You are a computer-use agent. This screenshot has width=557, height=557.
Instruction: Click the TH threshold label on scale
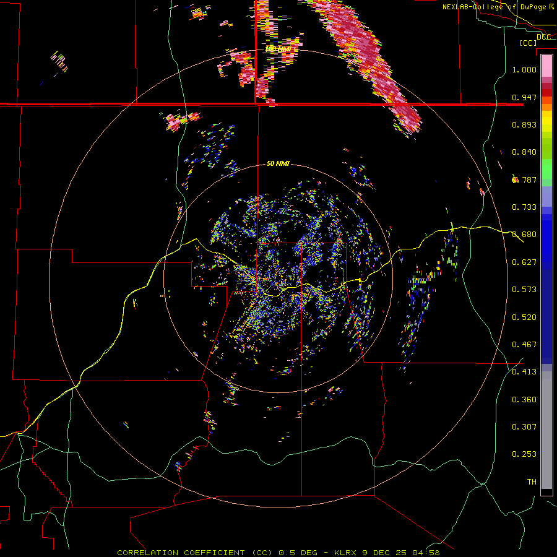pyautogui.click(x=532, y=482)
